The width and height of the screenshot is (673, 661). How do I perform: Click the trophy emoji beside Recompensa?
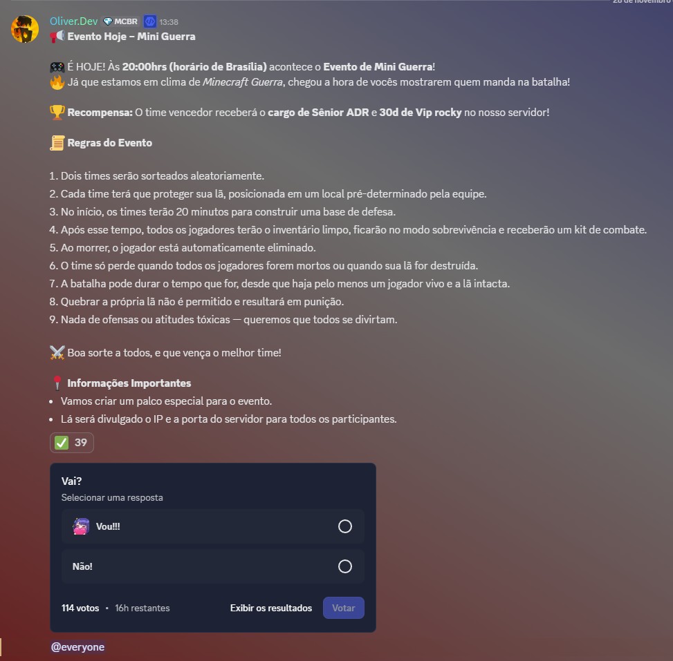point(57,113)
